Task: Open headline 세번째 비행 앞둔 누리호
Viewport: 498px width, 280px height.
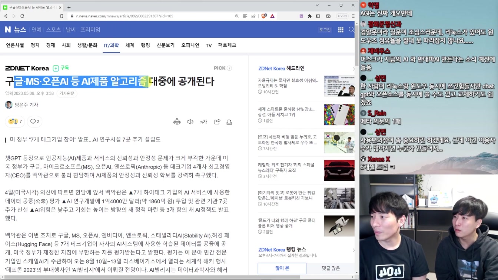Action: 288,140
